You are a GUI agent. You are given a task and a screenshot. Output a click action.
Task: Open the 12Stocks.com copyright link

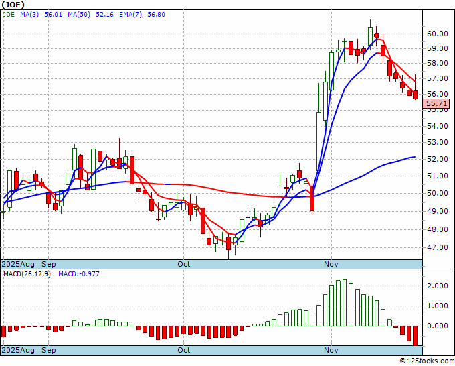click(427, 361)
